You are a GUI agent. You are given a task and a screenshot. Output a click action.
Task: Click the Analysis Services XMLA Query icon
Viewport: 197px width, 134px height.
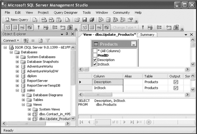[59, 20]
